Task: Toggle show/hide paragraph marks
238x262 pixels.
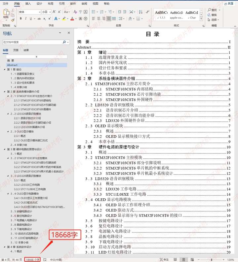Action: click(x=147, y=12)
